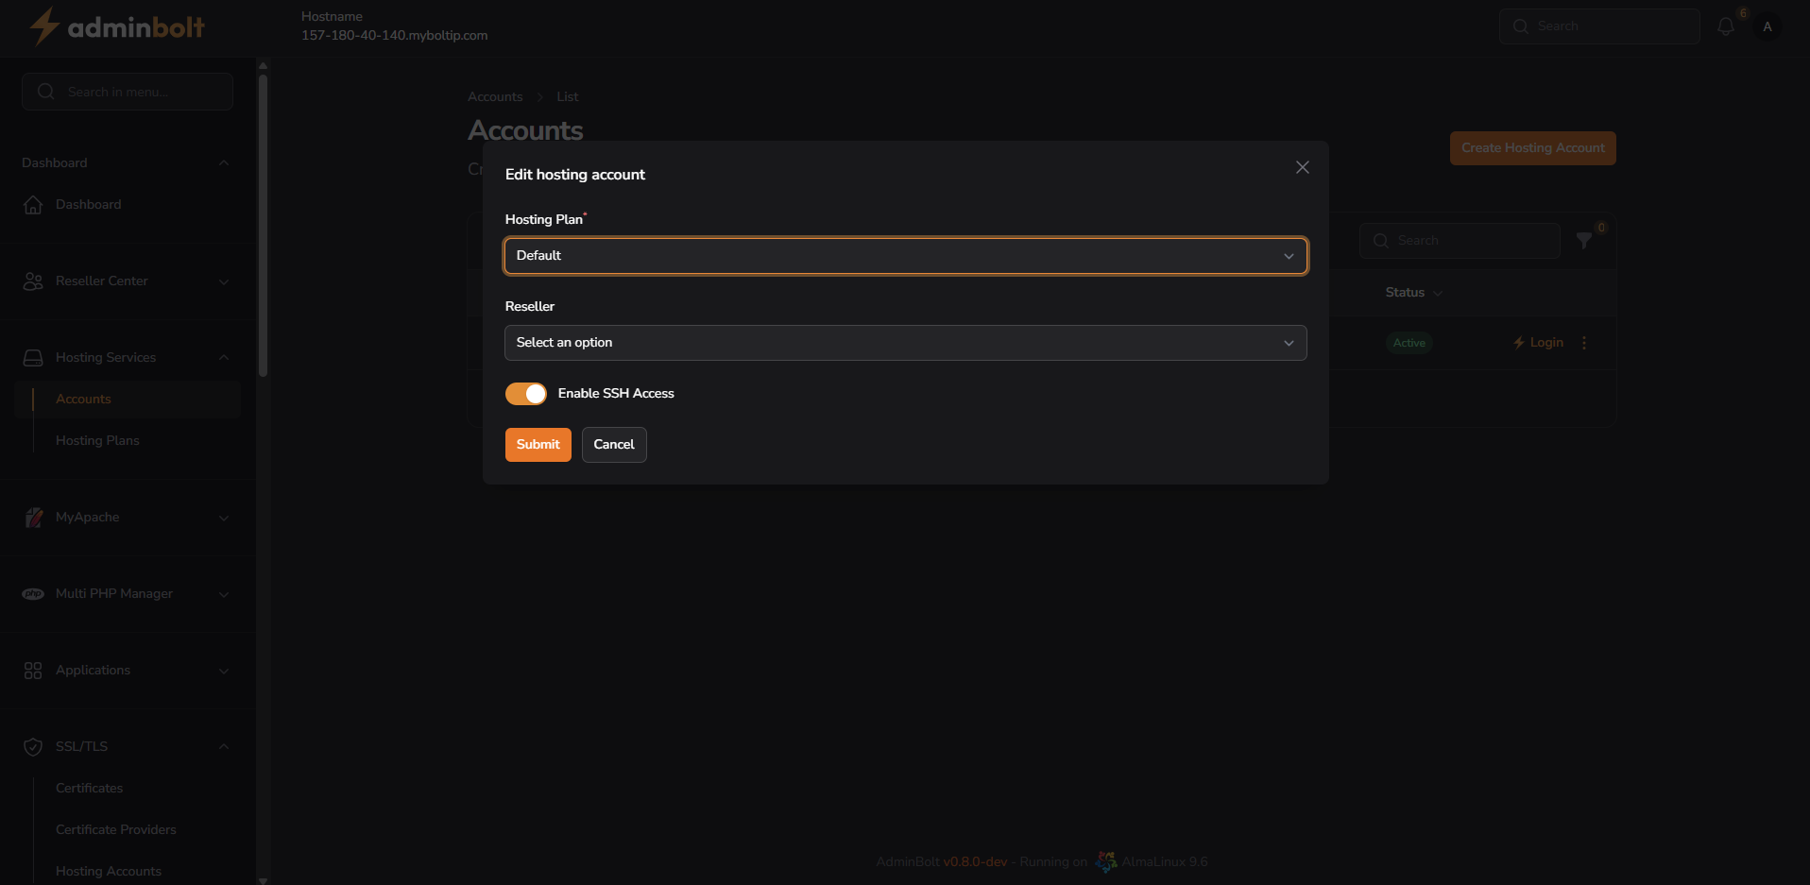Collapse the Hosting Services section

click(223, 357)
